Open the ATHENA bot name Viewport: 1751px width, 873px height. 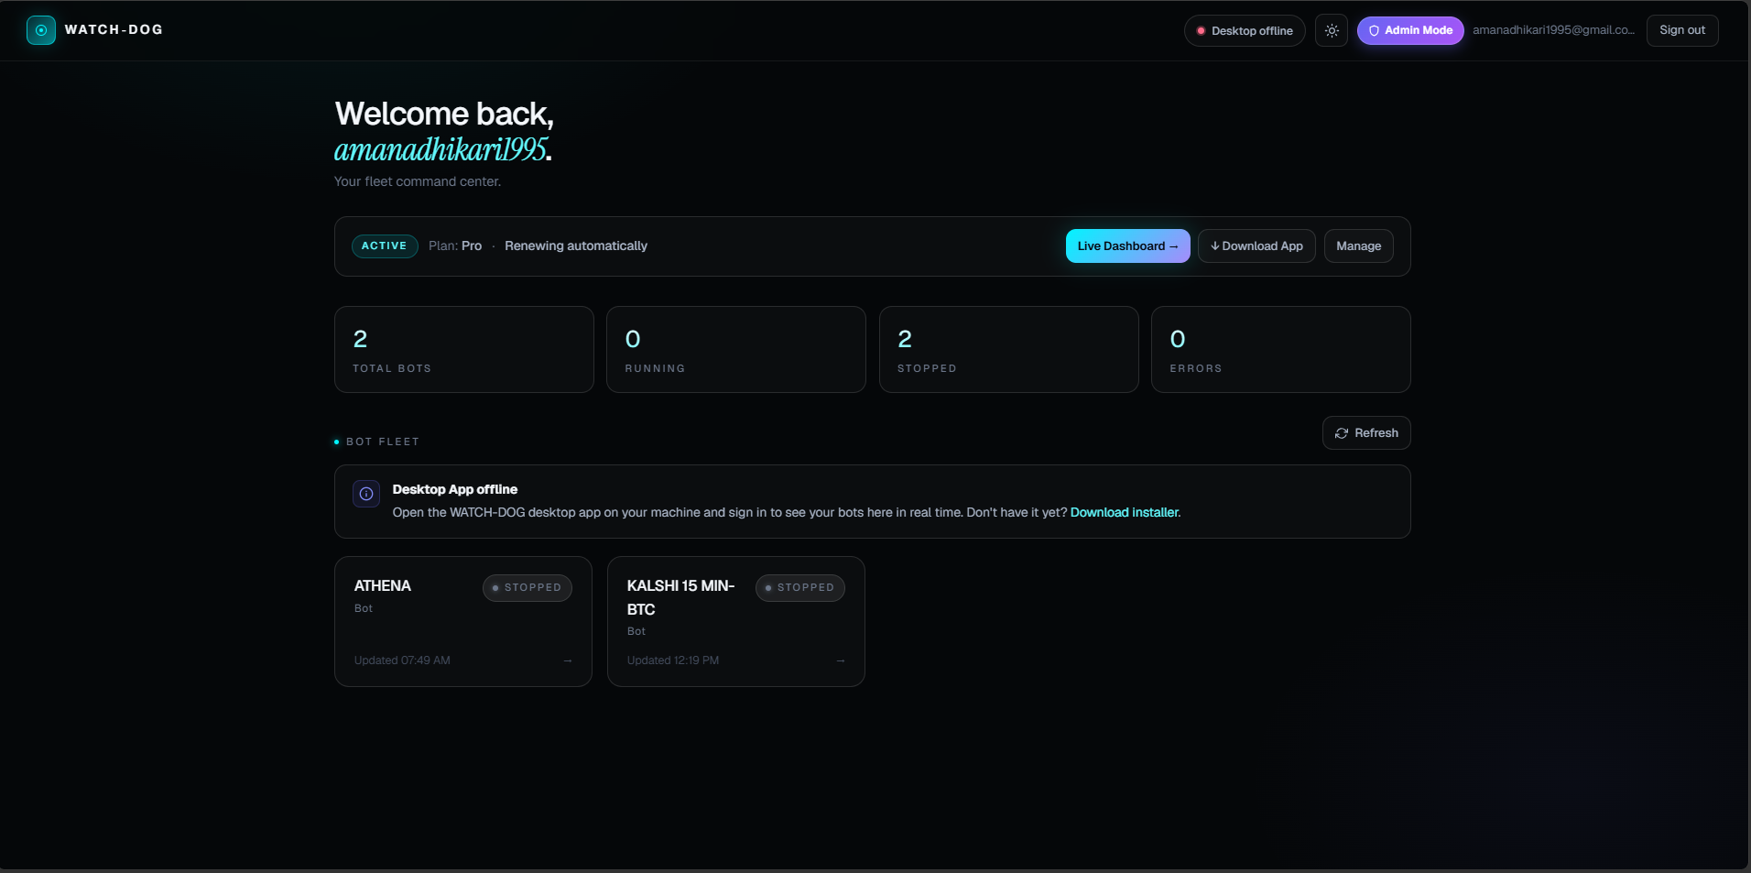[x=383, y=585]
